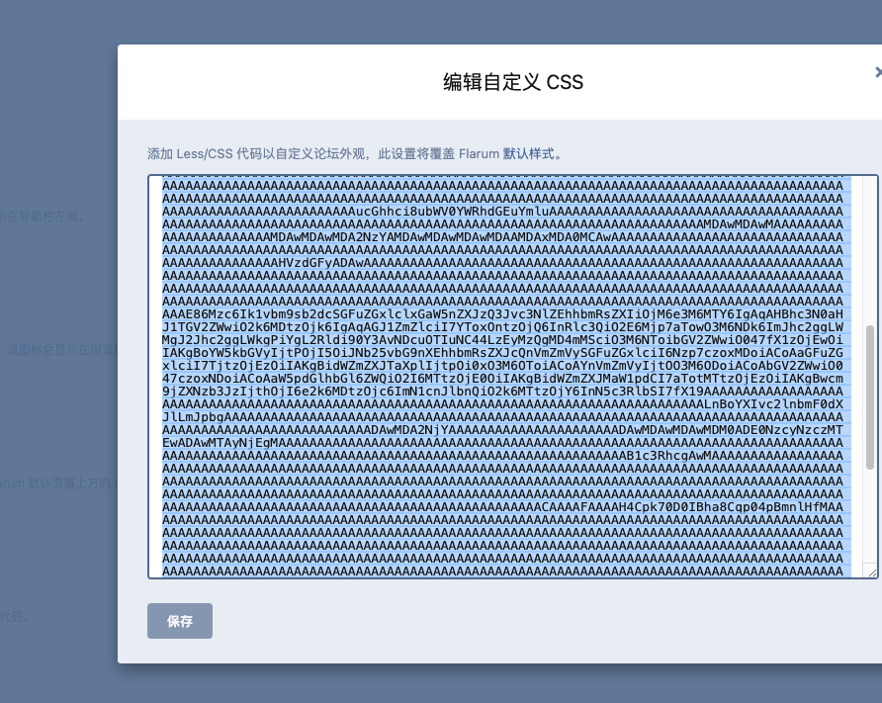Screen dimensions: 882x703
Task: Place cursor on line starting MgJ2Jhc2ggLWkgPiYg
Action: (503, 340)
